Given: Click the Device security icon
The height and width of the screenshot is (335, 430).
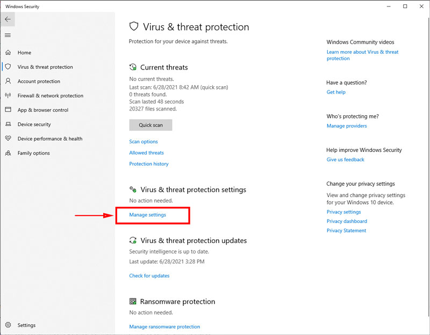Looking at the screenshot, I should coord(8,124).
